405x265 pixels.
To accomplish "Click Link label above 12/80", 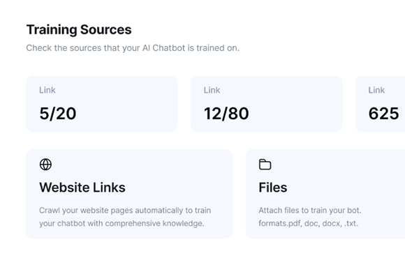I will coord(212,90).
